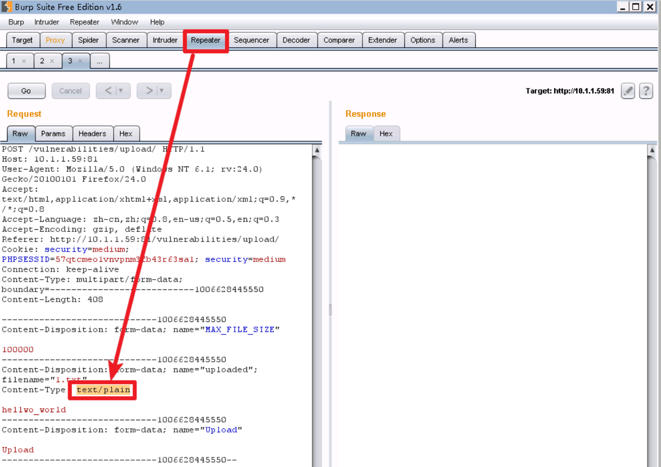
Task: Switch Request view to Hex tab
Action: click(x=126, y=134)
